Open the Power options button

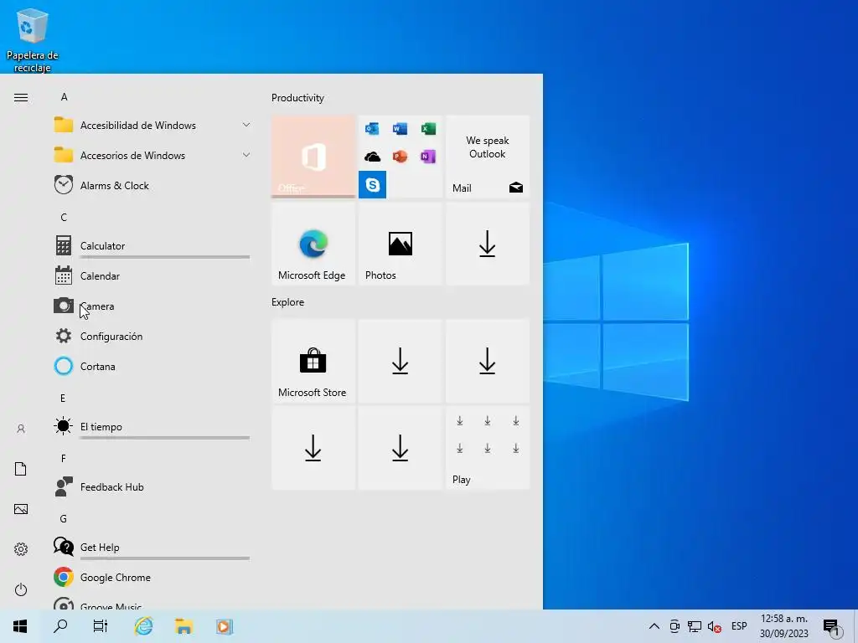pyautogui.click(x=21, y=589)
